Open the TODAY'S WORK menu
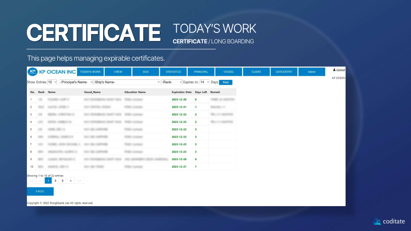411x231 pixels. pos(90,72)
